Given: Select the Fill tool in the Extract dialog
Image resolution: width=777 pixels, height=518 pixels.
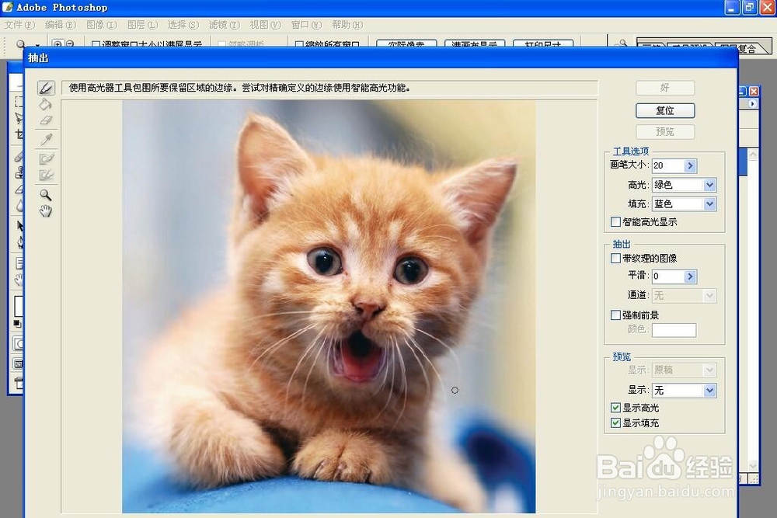Looking at the screenshot, I should click(45, 105).
